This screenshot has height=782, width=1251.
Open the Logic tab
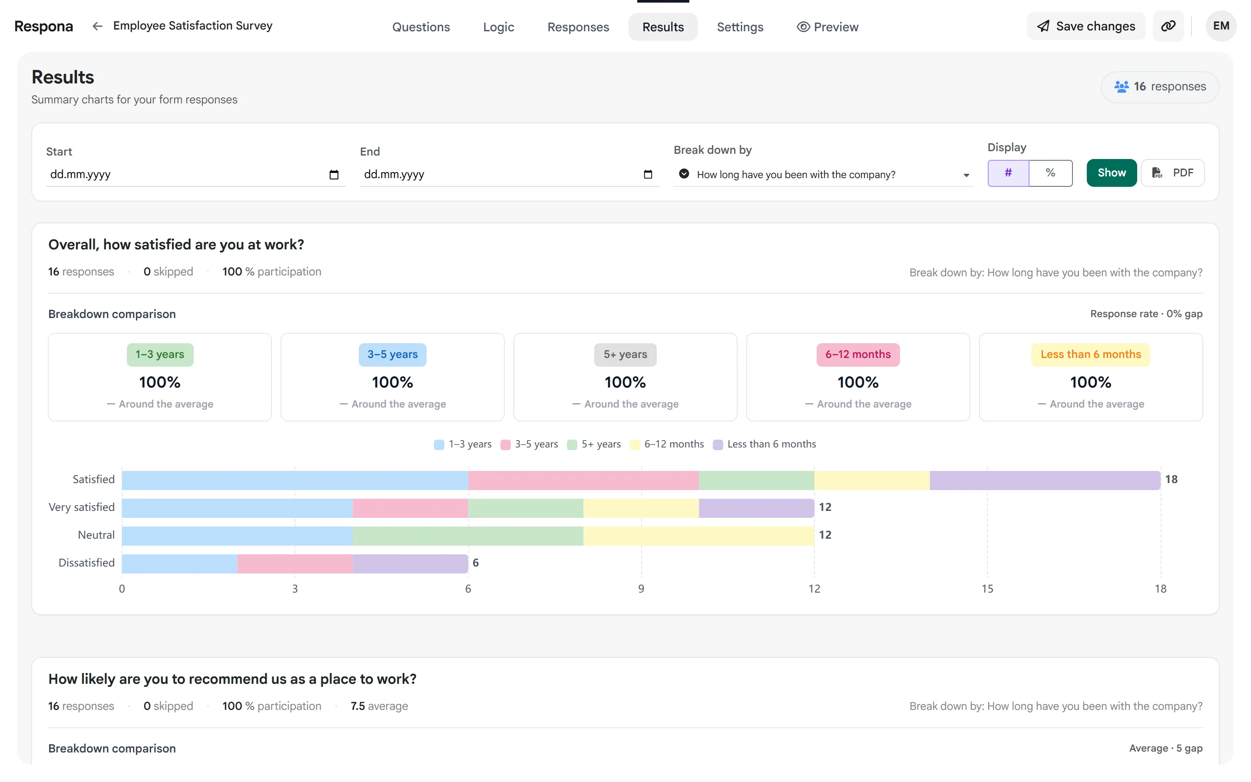tap(498, 27)
